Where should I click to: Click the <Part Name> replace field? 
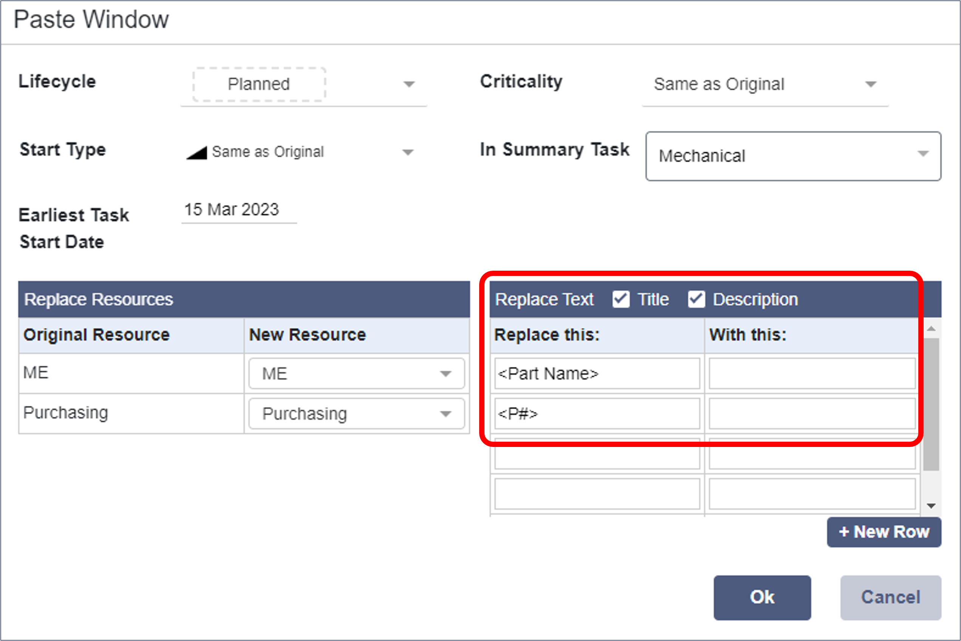coord(596,374)
